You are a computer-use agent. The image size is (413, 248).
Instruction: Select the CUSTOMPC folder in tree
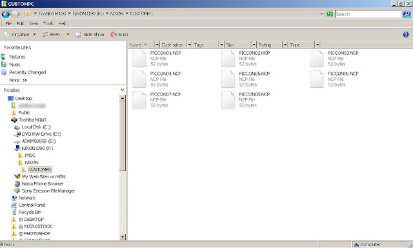click(40, 169)
